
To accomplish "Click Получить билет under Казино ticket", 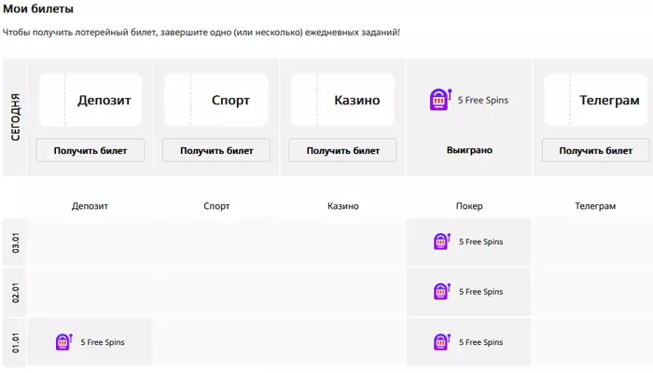I will point(342,150).
